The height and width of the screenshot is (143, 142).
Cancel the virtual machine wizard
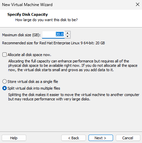pyautogui.click(x=128, y=138)
